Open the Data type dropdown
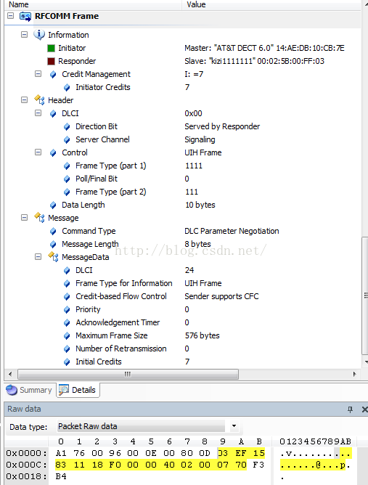 coord(234,426)
